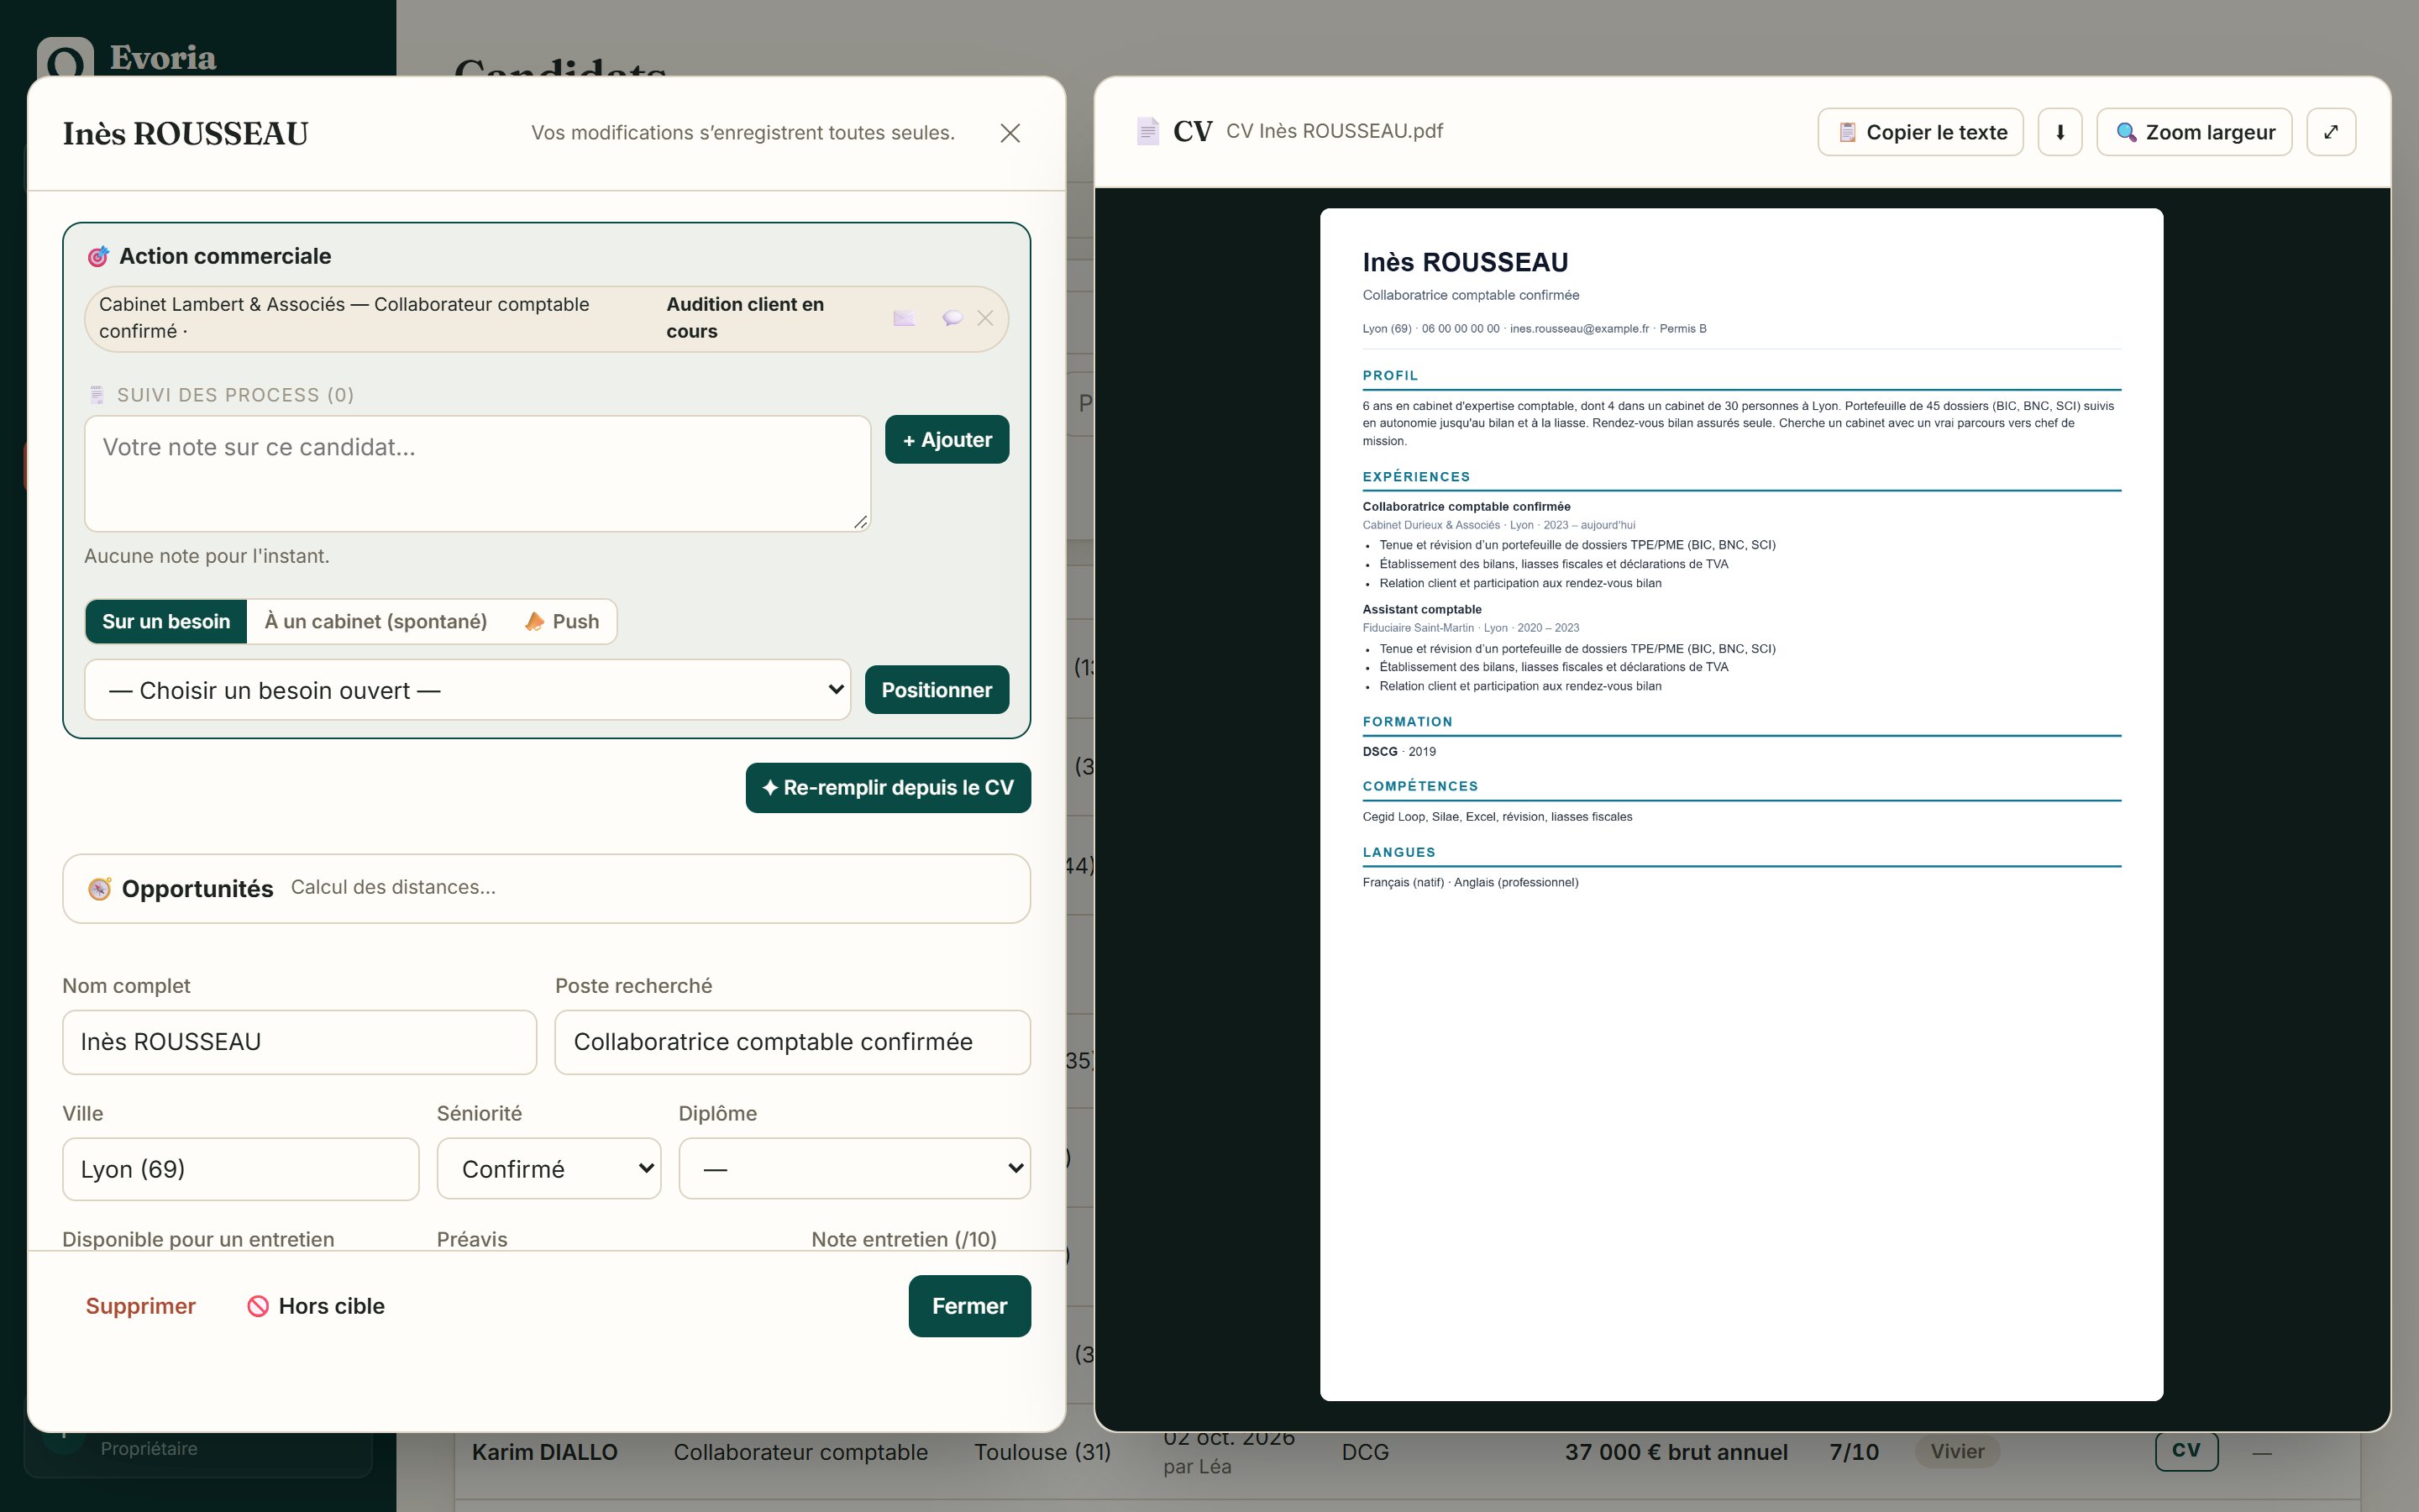Screen dimensions: 2419x1512
Task: Click Supprimer to delete the candidate
Action: [140, 1306]
